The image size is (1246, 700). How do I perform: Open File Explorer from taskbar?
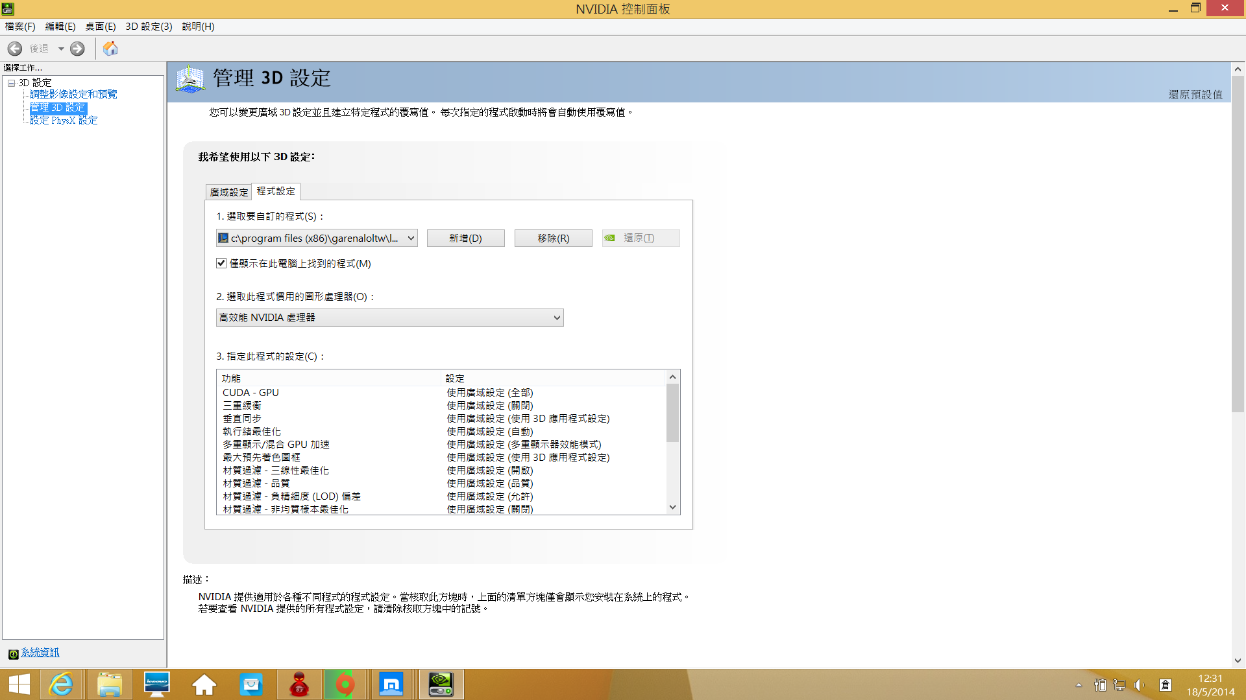point(109,684)
